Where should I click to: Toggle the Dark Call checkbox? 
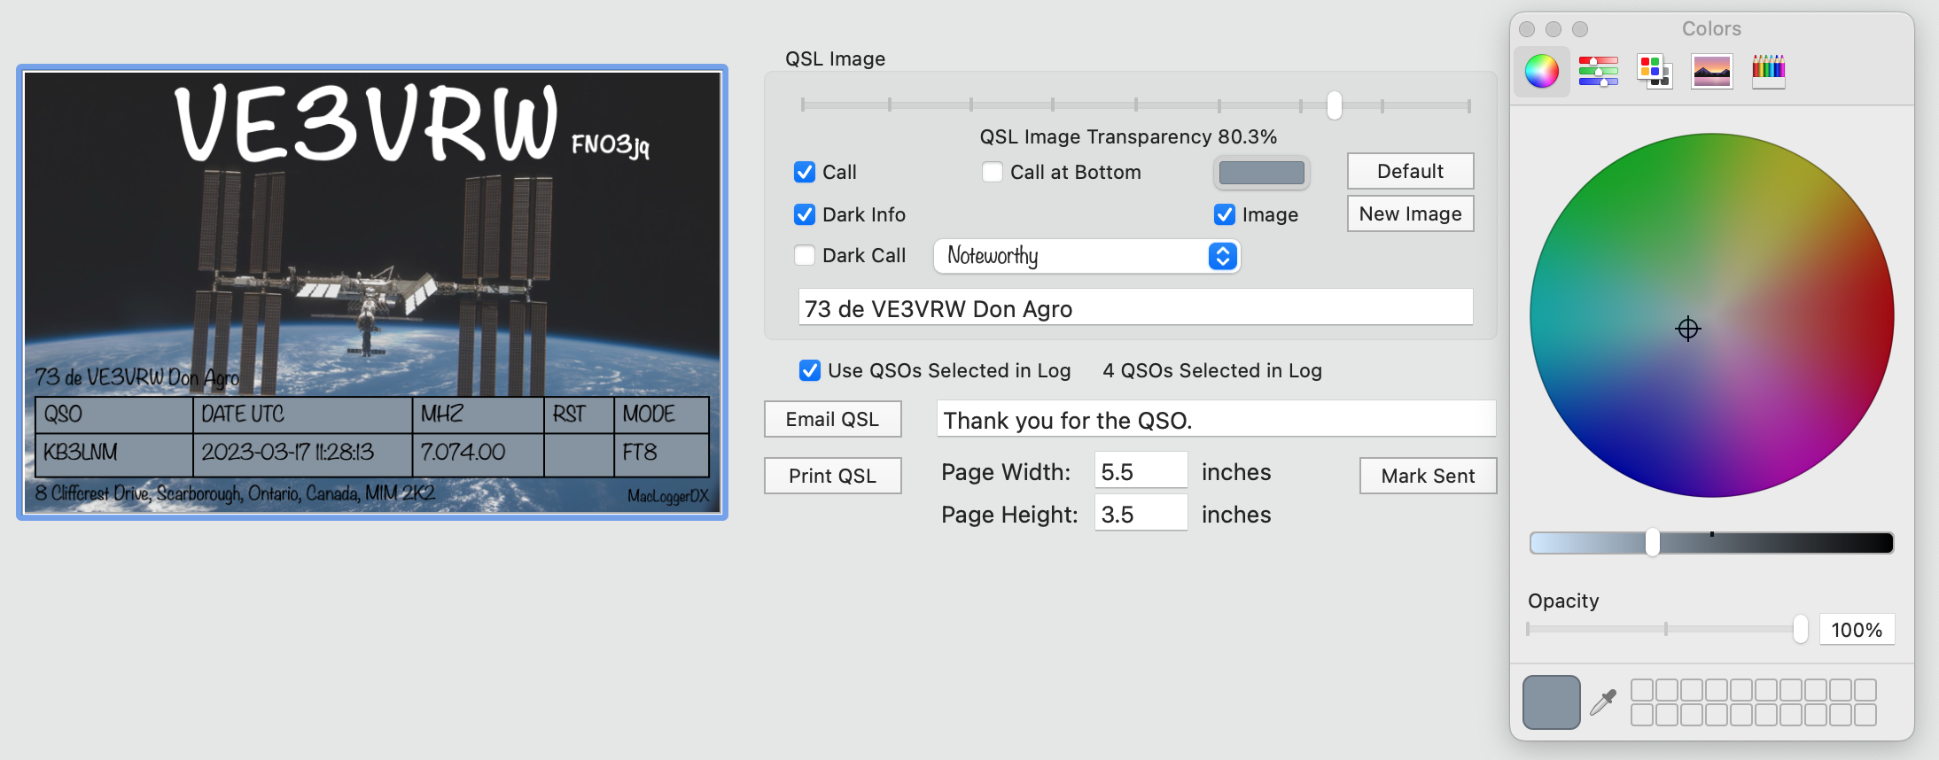coord(805,256)
